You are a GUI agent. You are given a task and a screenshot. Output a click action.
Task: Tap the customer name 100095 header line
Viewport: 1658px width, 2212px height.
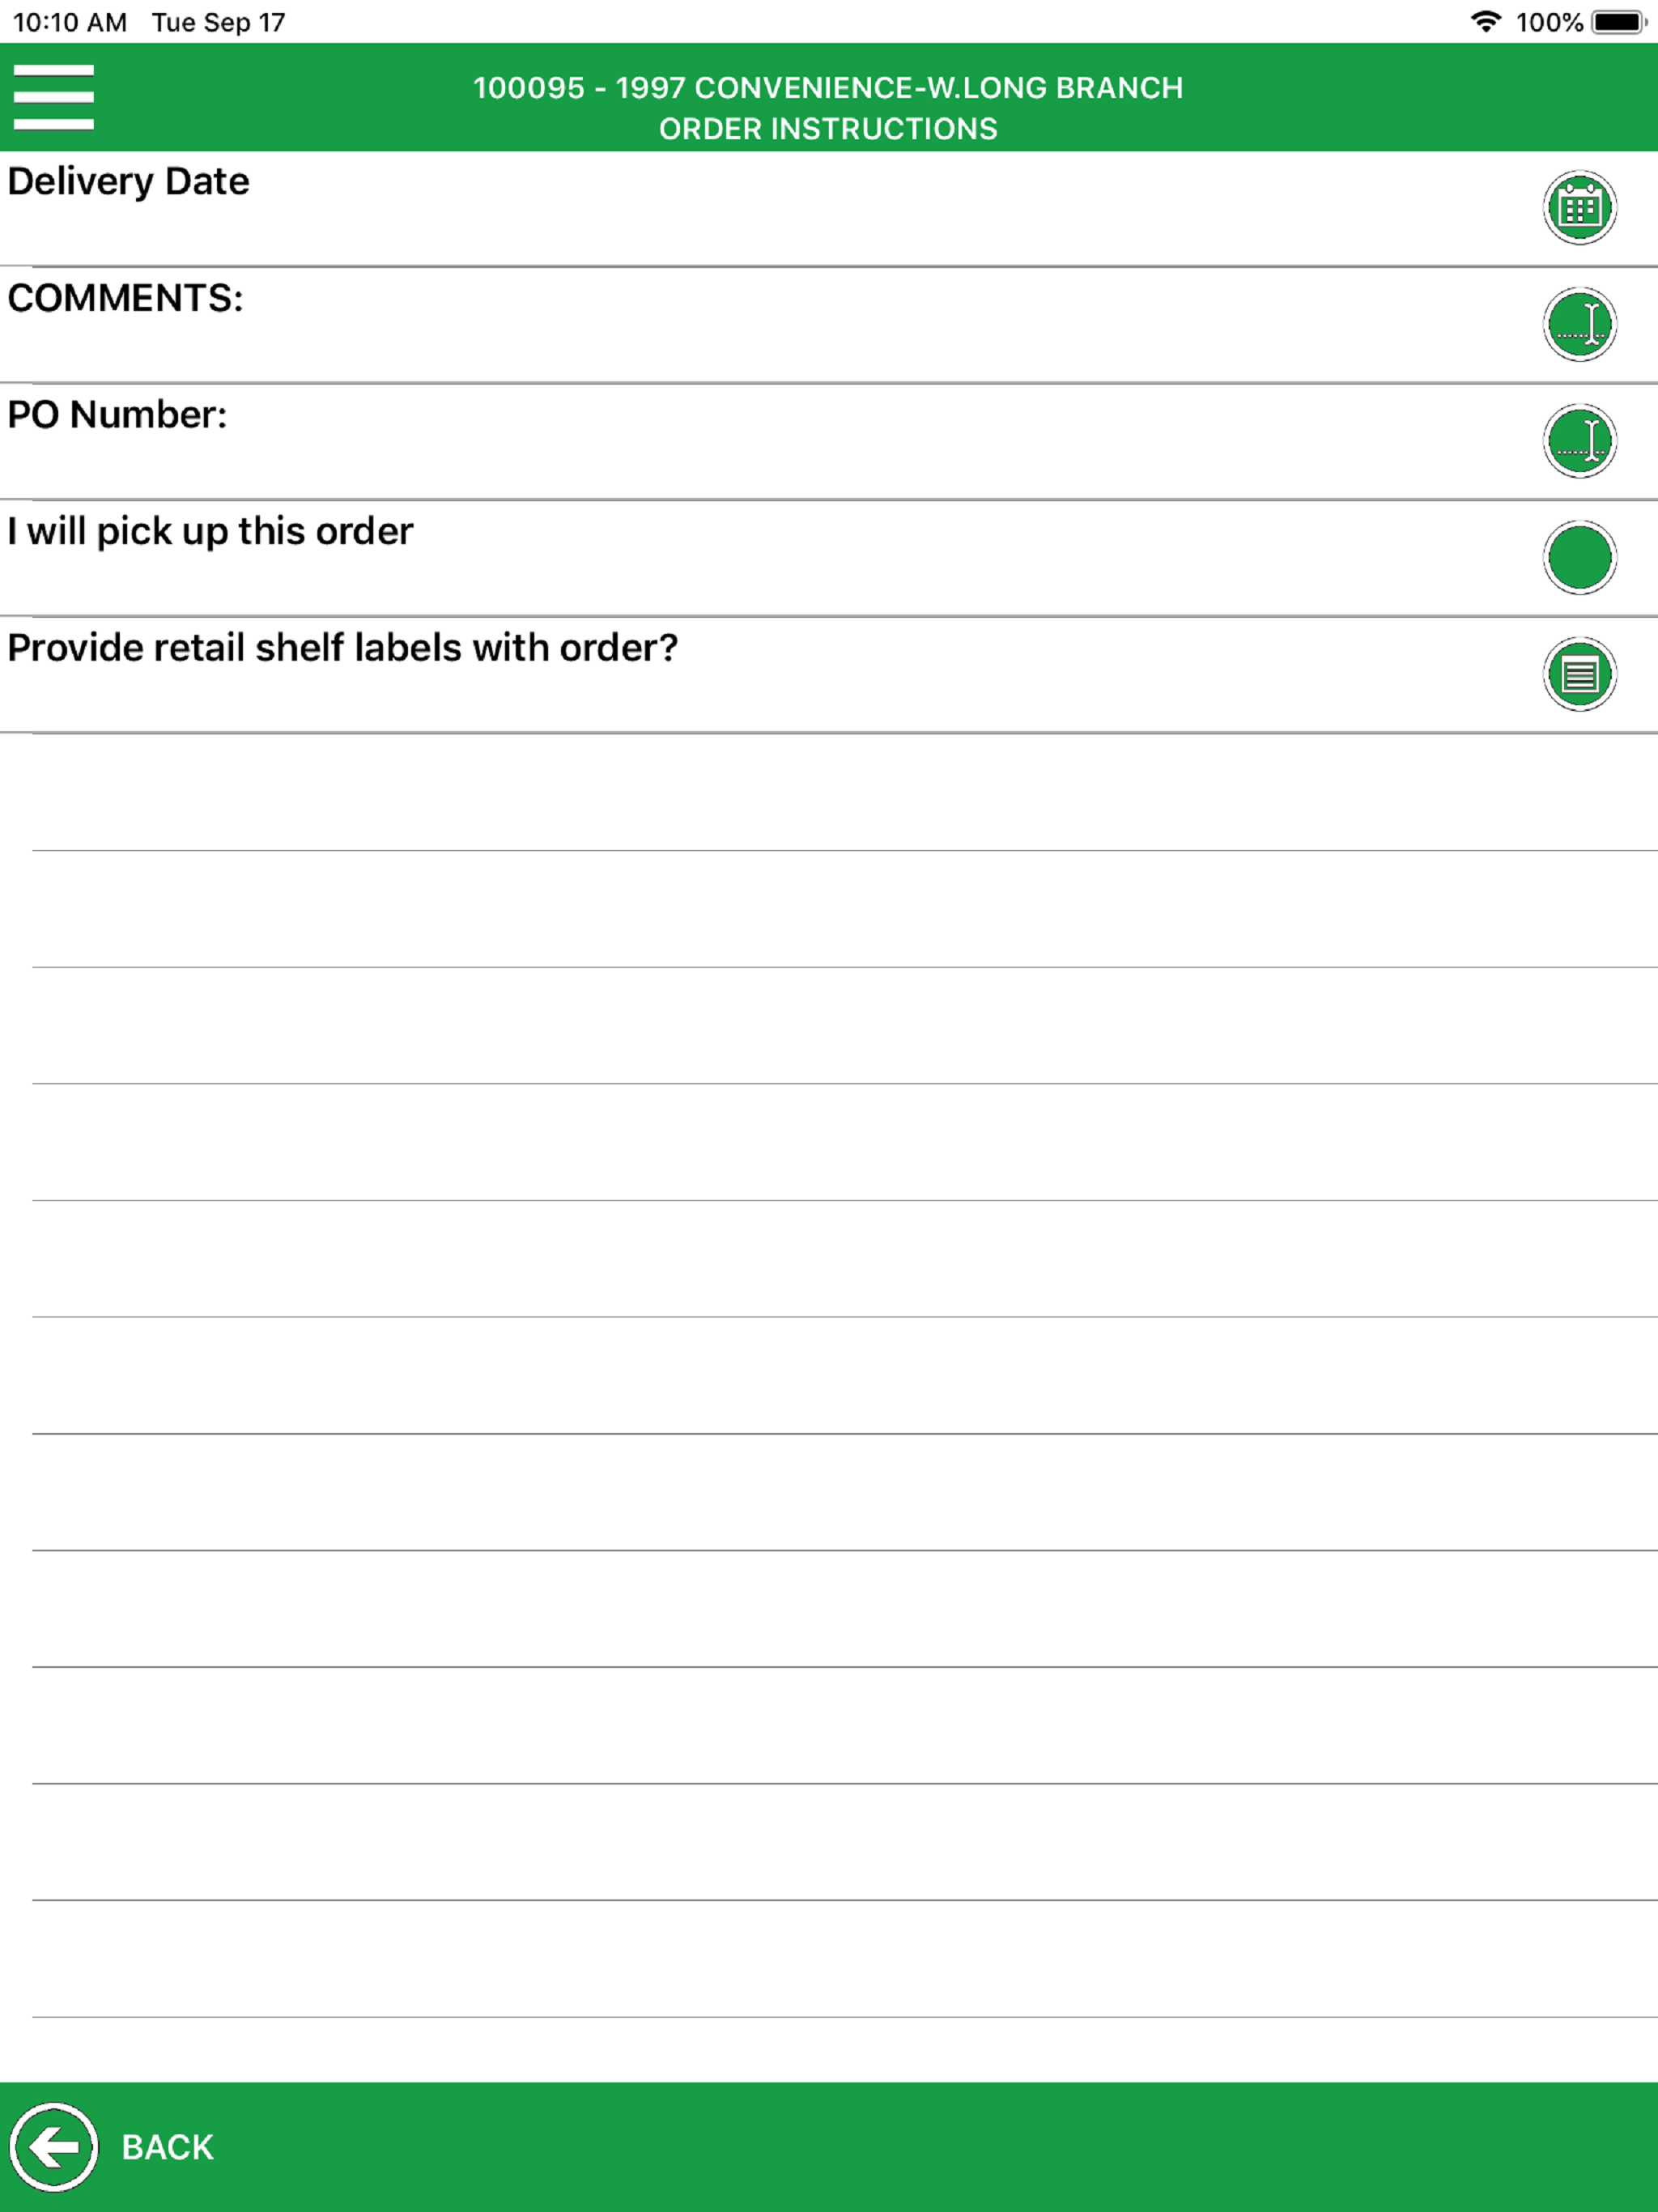tap(828, 88)
